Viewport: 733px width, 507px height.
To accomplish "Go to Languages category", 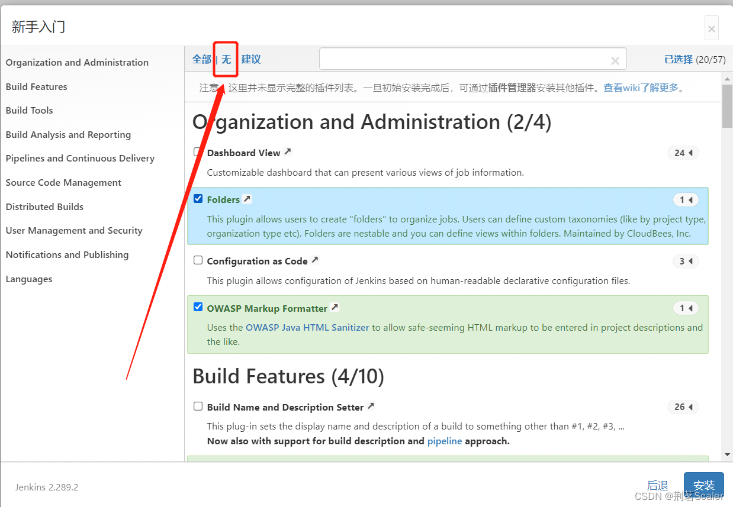I will click(29, 279).
